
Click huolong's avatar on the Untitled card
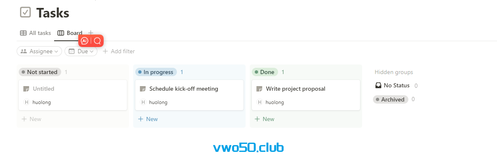27,102
